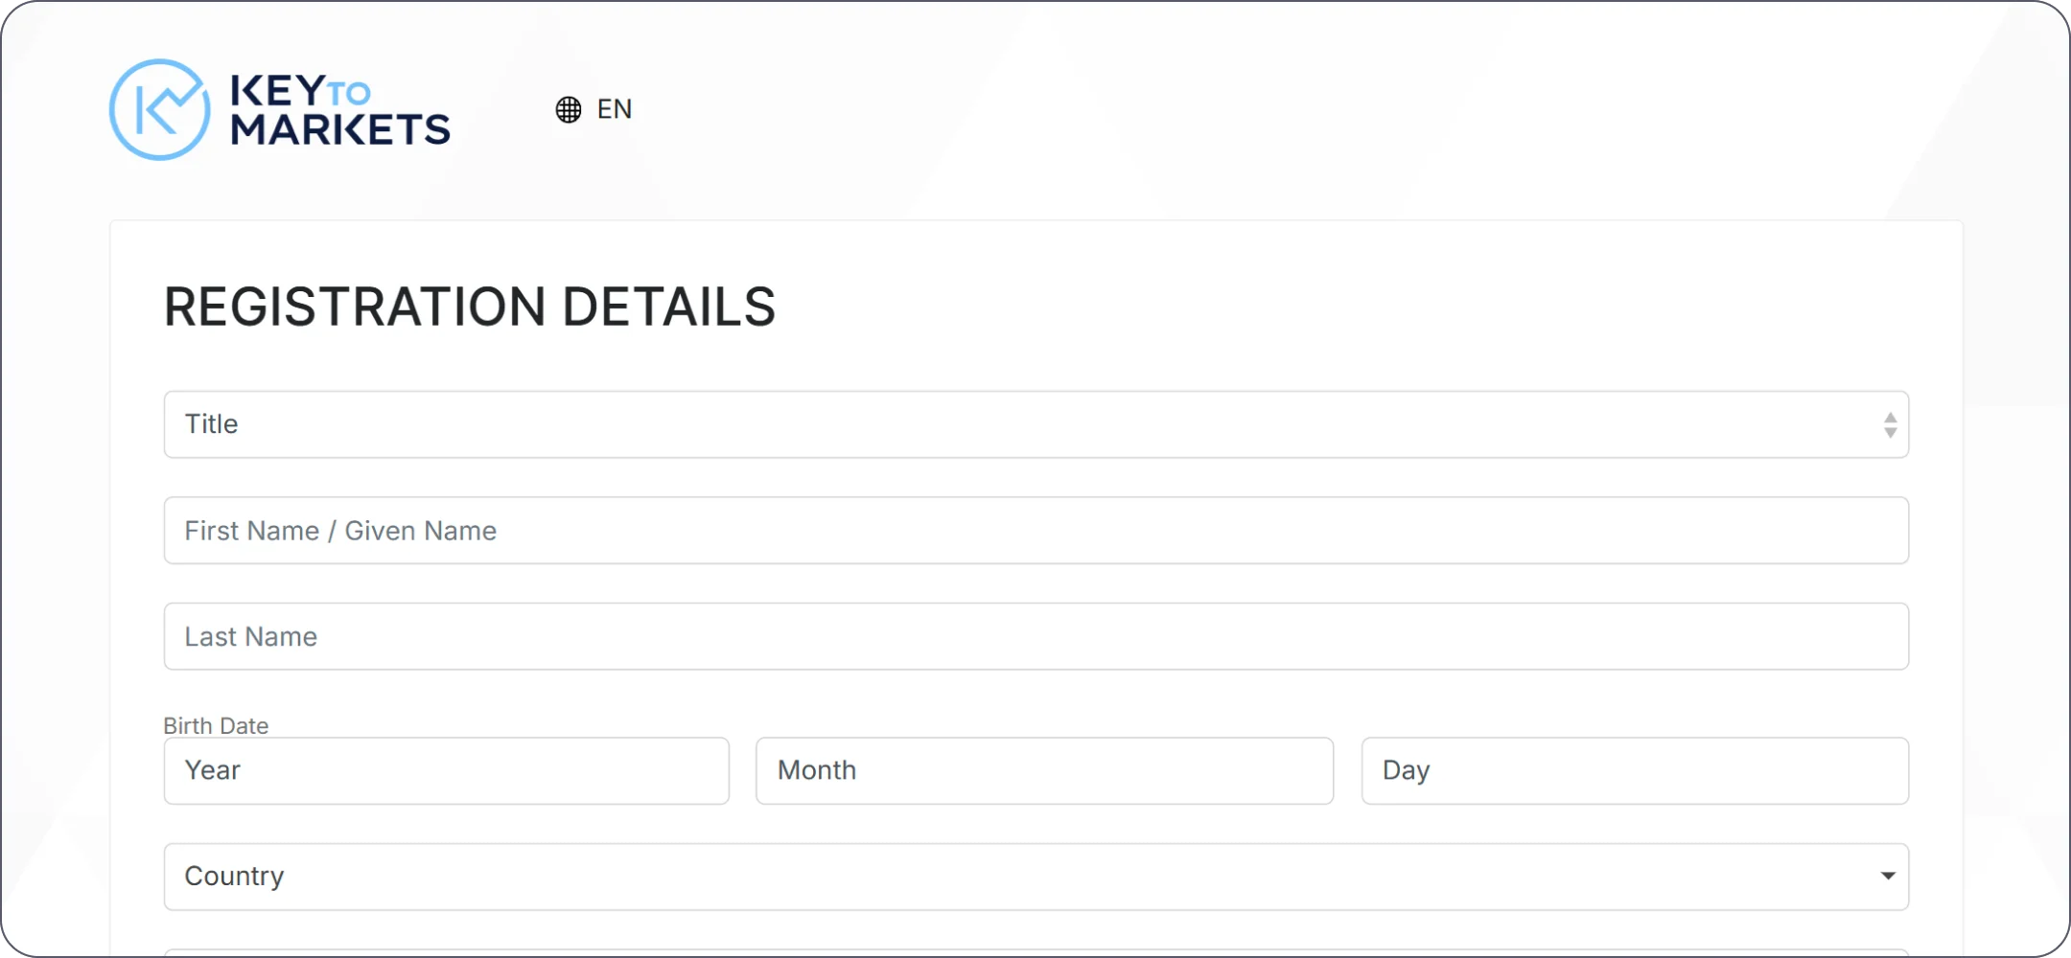Viewport: 2071px width, 958px height.
Task: Open the Country dropdown list
Action: click(x=1035, y=877)
